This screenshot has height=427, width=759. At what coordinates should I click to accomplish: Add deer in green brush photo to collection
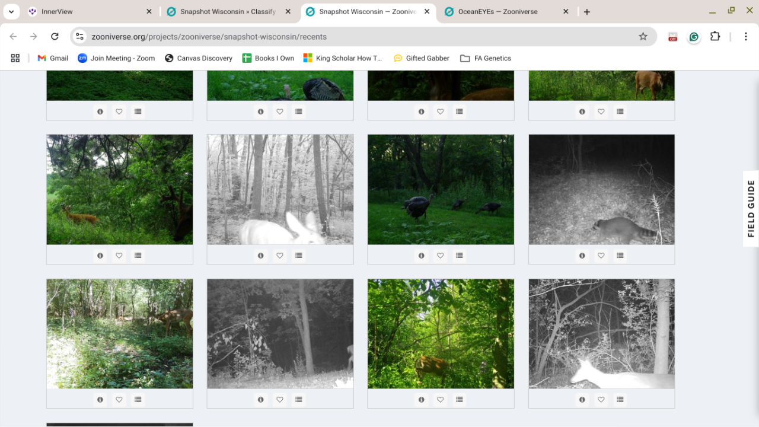tap(138, 256)
